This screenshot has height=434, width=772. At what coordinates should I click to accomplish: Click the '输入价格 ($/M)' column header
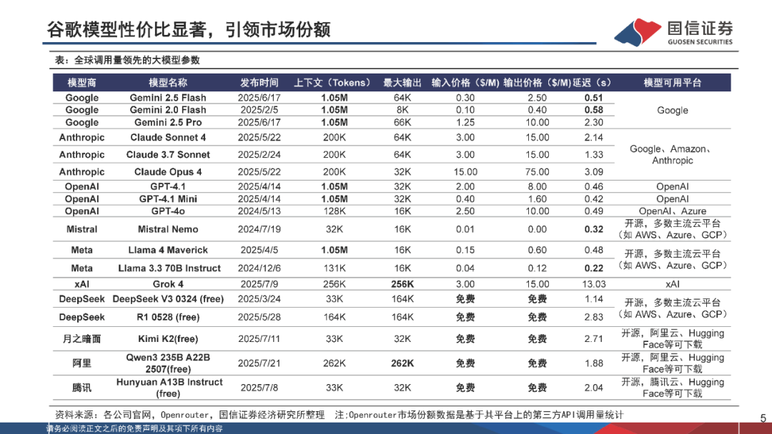[x=465, y=83]
